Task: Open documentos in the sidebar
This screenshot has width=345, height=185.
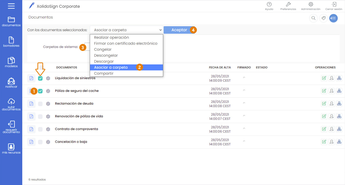Action: coord(11,22)
